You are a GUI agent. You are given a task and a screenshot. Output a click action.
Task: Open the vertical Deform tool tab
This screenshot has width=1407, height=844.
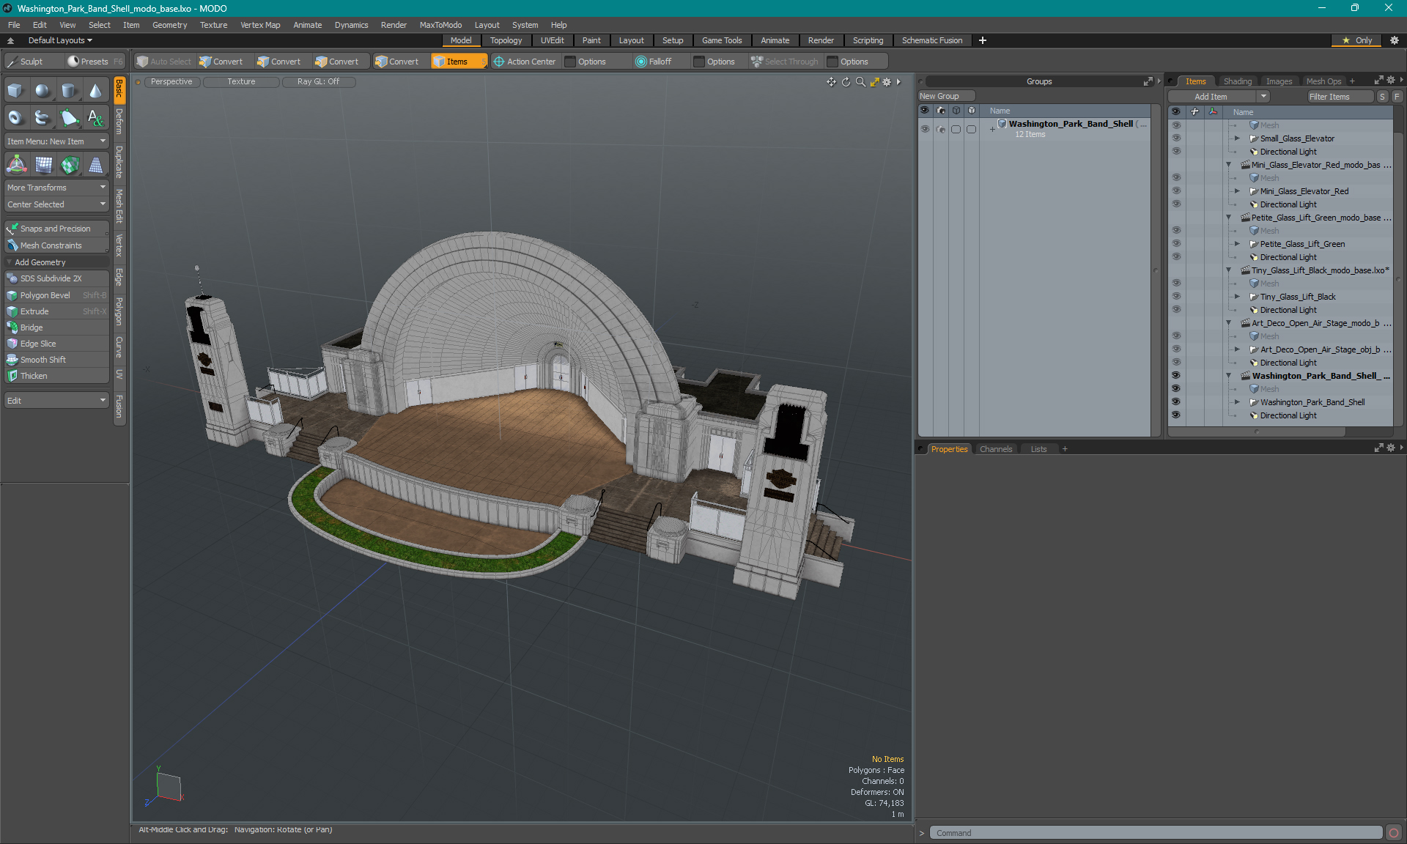(119, 122)
